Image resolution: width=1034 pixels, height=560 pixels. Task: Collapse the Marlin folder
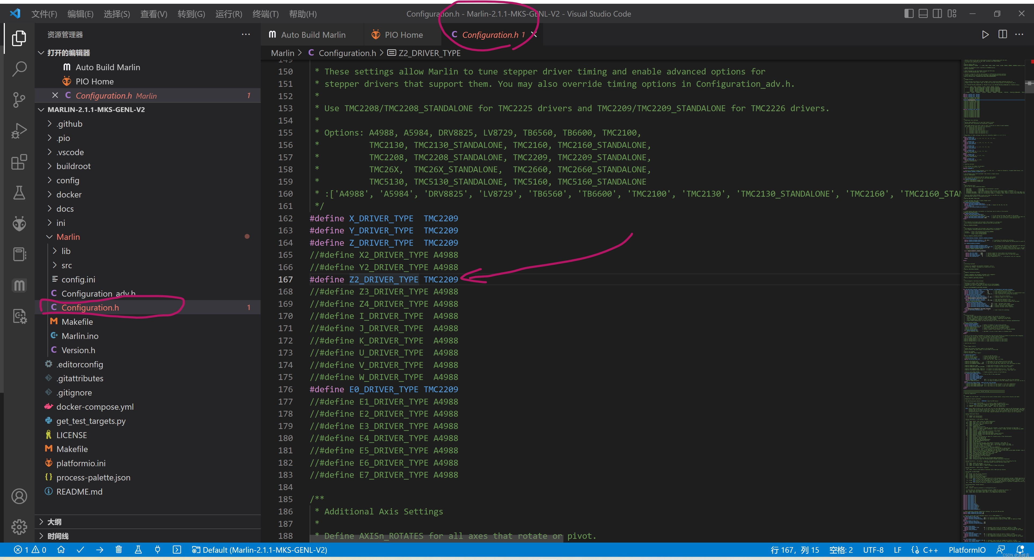click(x=49, y=237)
